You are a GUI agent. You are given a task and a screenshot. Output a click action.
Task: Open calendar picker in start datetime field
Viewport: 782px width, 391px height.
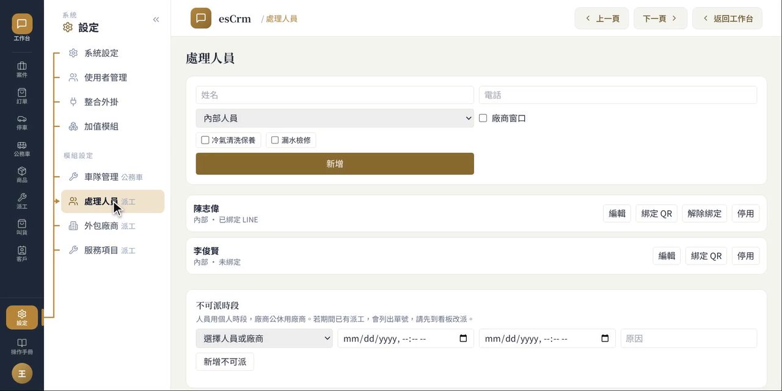[x=463, y=338]
